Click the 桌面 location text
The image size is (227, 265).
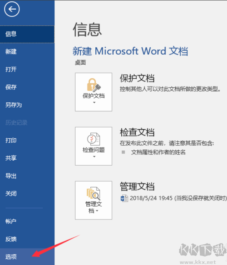coord(80,63)
